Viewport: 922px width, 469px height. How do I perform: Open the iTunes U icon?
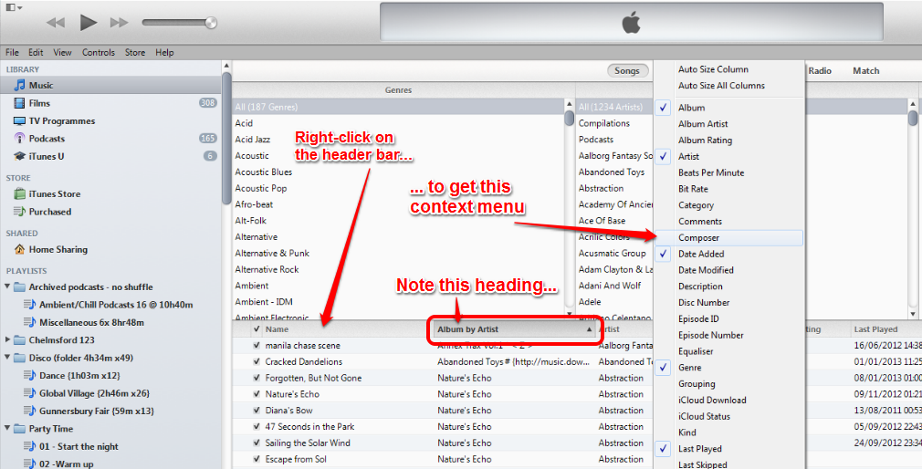pyautogui.click(x=19, y=156)
